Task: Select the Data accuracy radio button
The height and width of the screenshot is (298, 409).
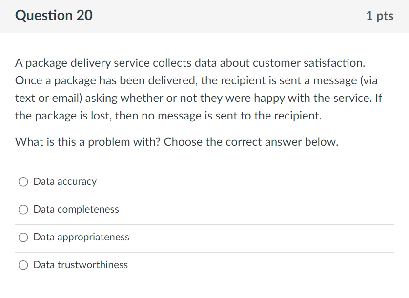Action: tap(23, 181)
